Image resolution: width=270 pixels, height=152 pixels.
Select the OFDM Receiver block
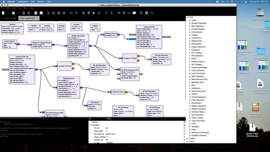coord(69,87)
